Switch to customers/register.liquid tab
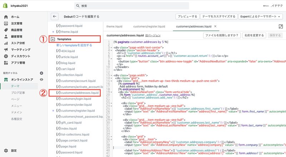Screen dimensions: 286x157 tap(149, 26)
